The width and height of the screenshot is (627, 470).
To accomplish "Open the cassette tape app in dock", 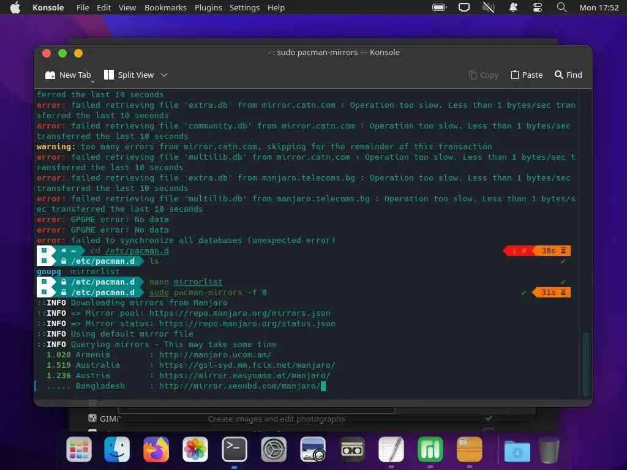I will (352, 449).
